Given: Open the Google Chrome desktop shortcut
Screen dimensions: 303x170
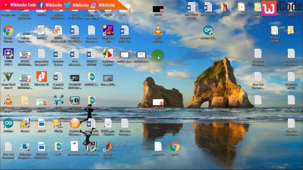Looking at the screenshot, I should click(x=8, y=31).
